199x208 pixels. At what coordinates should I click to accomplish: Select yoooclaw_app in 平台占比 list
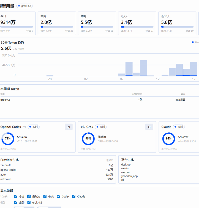pyautogui.click(x=129, y=176)
